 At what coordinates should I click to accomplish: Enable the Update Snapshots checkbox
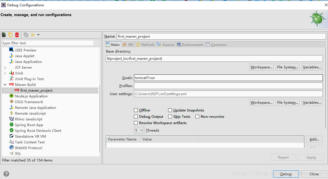coord(170,110)
